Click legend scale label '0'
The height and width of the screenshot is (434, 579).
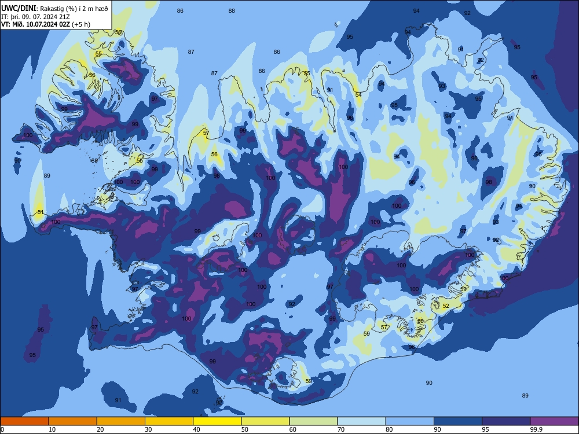pos(2,429)
